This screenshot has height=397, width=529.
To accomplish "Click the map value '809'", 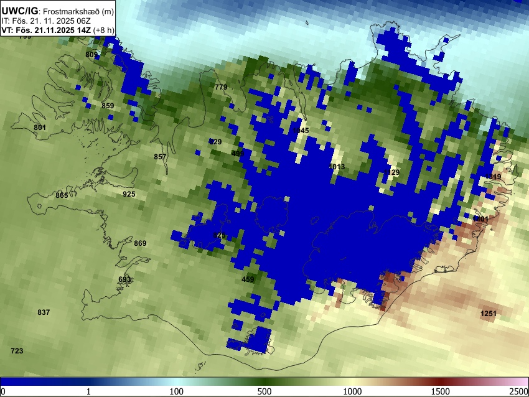I will pos(91,55).
